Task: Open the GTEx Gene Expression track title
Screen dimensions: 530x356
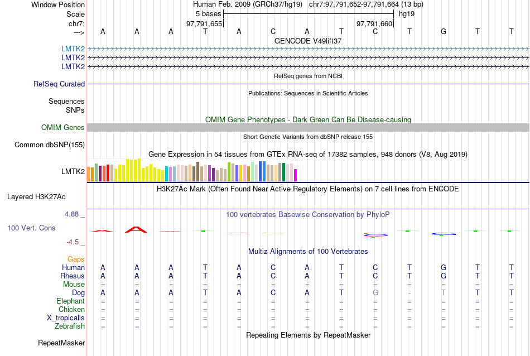Action: pyautogui.click(x=308, y=155)
